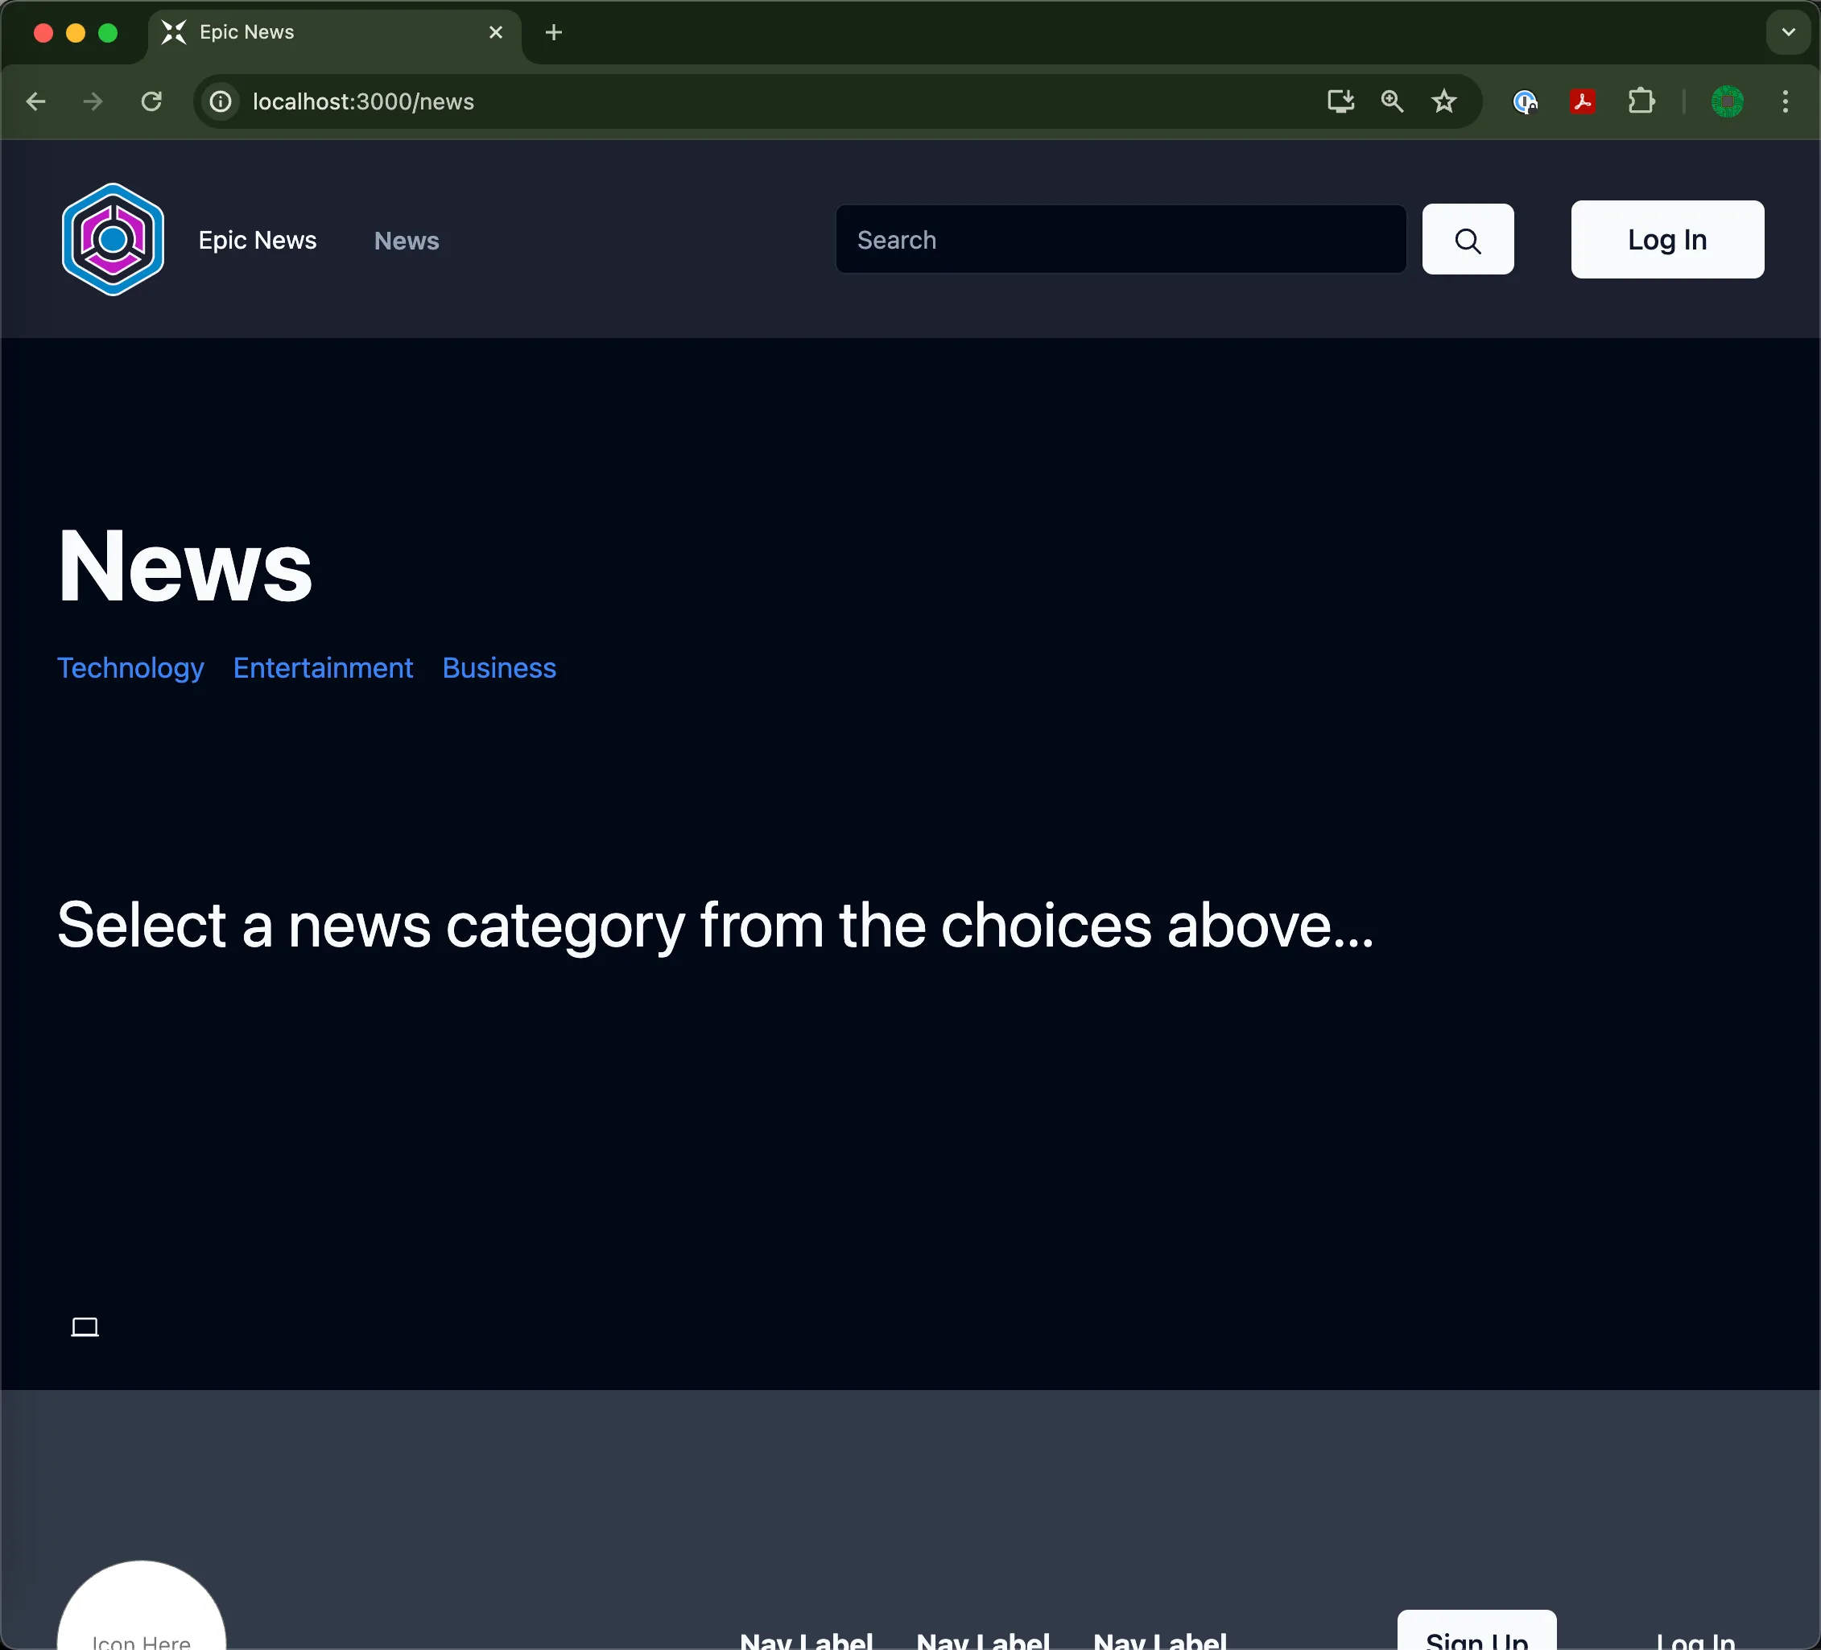Screen dimensions: 1821x1650
Task: Select the Technology news category
Action: pyautogui.click(x=130, y=668)
